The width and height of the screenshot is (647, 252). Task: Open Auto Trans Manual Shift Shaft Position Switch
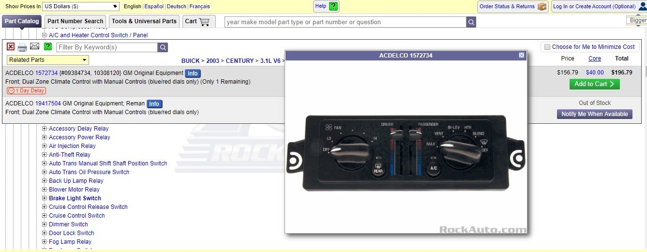click(108, 163)
